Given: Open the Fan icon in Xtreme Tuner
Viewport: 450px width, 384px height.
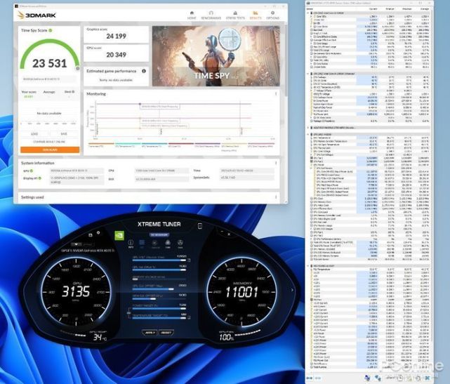Looking at the screenshot, I should point(168,244).
